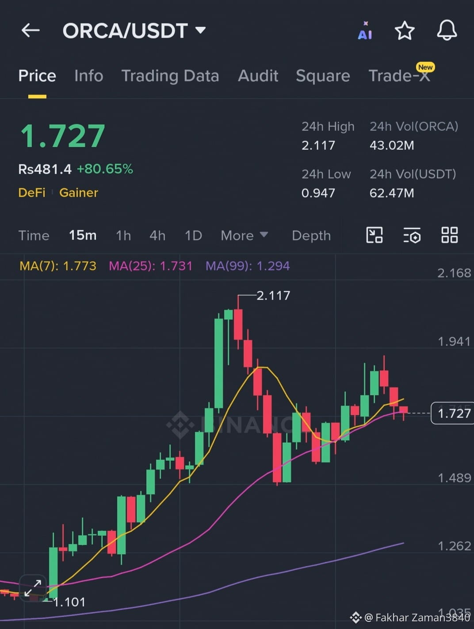Click the 1.941 price axis label
The image size is (474, 629).
coord(454,341)
